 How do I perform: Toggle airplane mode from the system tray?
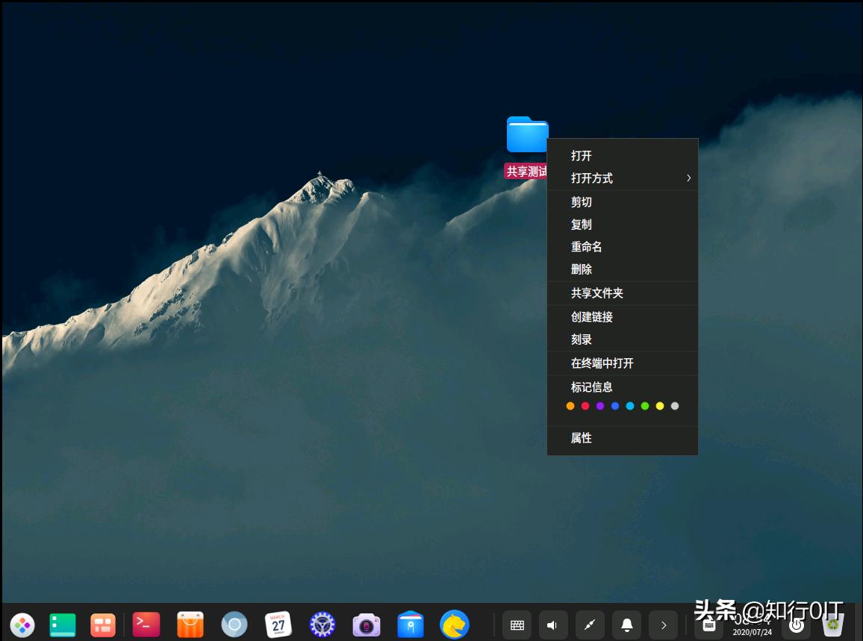(589, 625)
